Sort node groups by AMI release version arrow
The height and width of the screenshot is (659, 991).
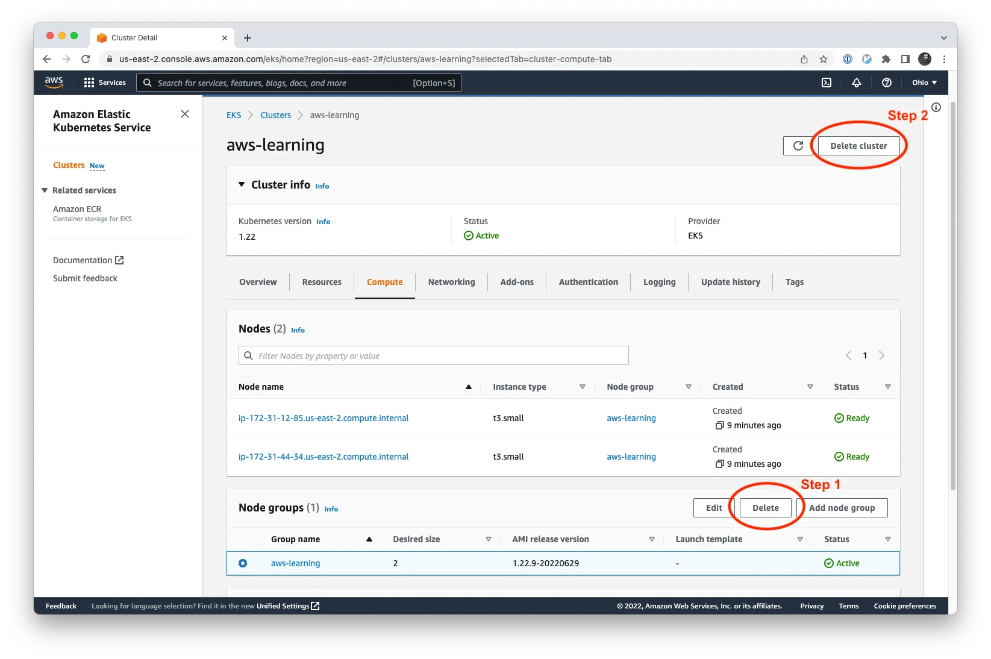tap(651, 539)
